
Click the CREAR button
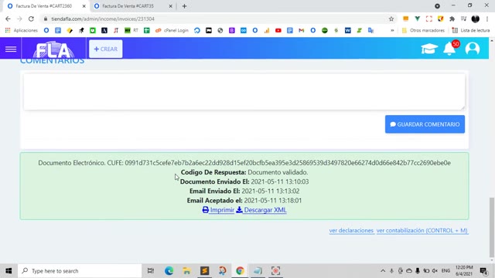(x=106, y=49)
